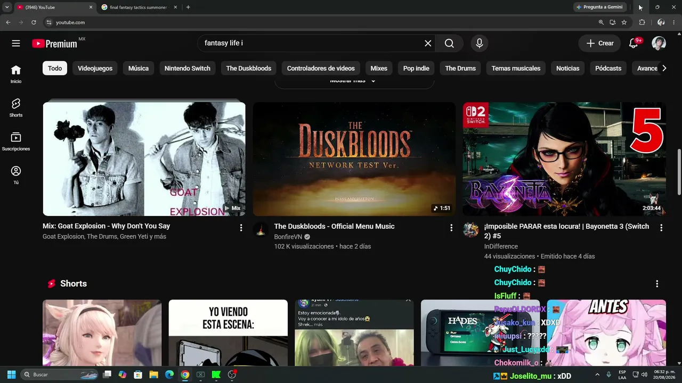Start voice search with the microphone

tap(480, 43)
